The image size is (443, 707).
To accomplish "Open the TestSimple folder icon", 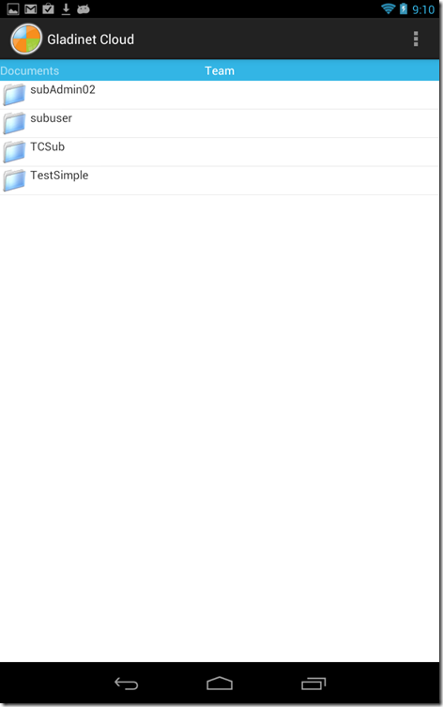I will pyautogui.click(x=14, y=180).
